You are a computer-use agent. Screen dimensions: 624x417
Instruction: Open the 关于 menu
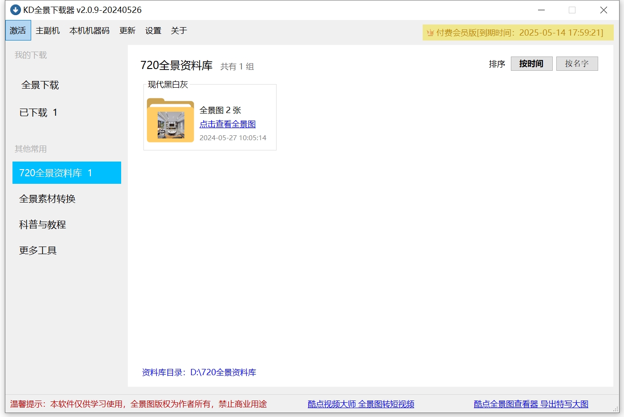(179, 31)
